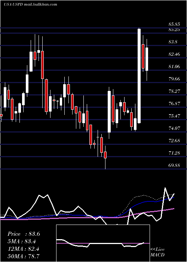Image resolution: width=187 pixels, height=262 pixels.
Task: Click the '5MA : 83.4' readout
Action: tap(22, 241)
